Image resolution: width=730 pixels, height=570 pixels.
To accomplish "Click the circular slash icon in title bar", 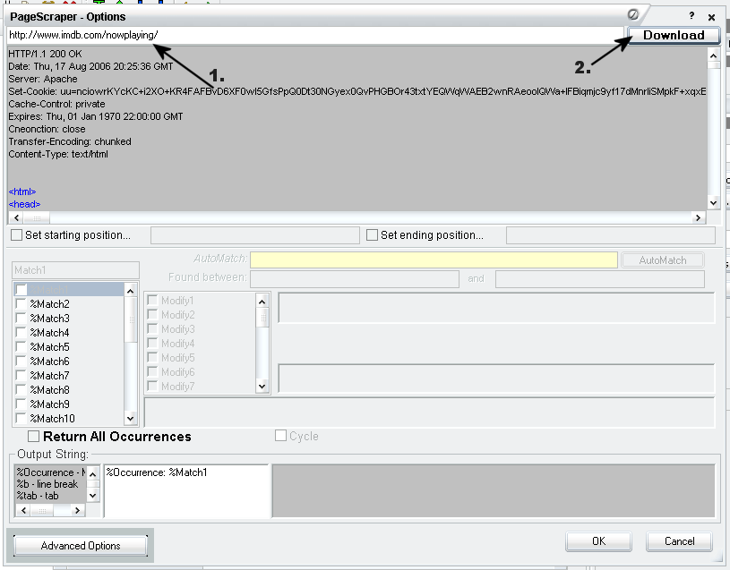I will (x=632, y=15).
